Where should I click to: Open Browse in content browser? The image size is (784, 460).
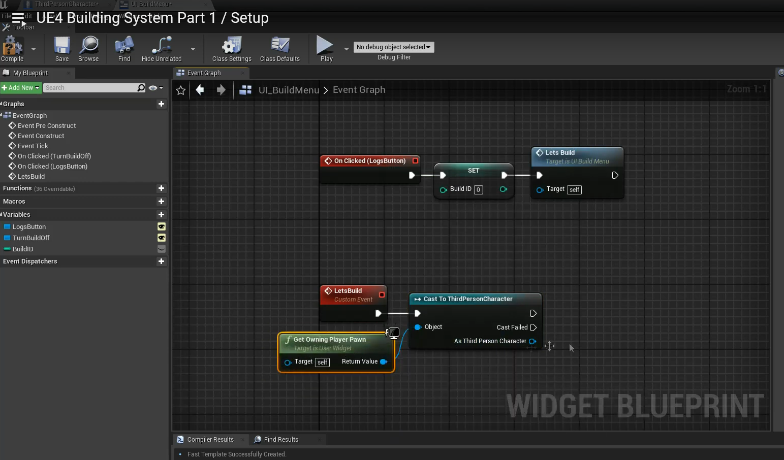(x=89, y=47)
